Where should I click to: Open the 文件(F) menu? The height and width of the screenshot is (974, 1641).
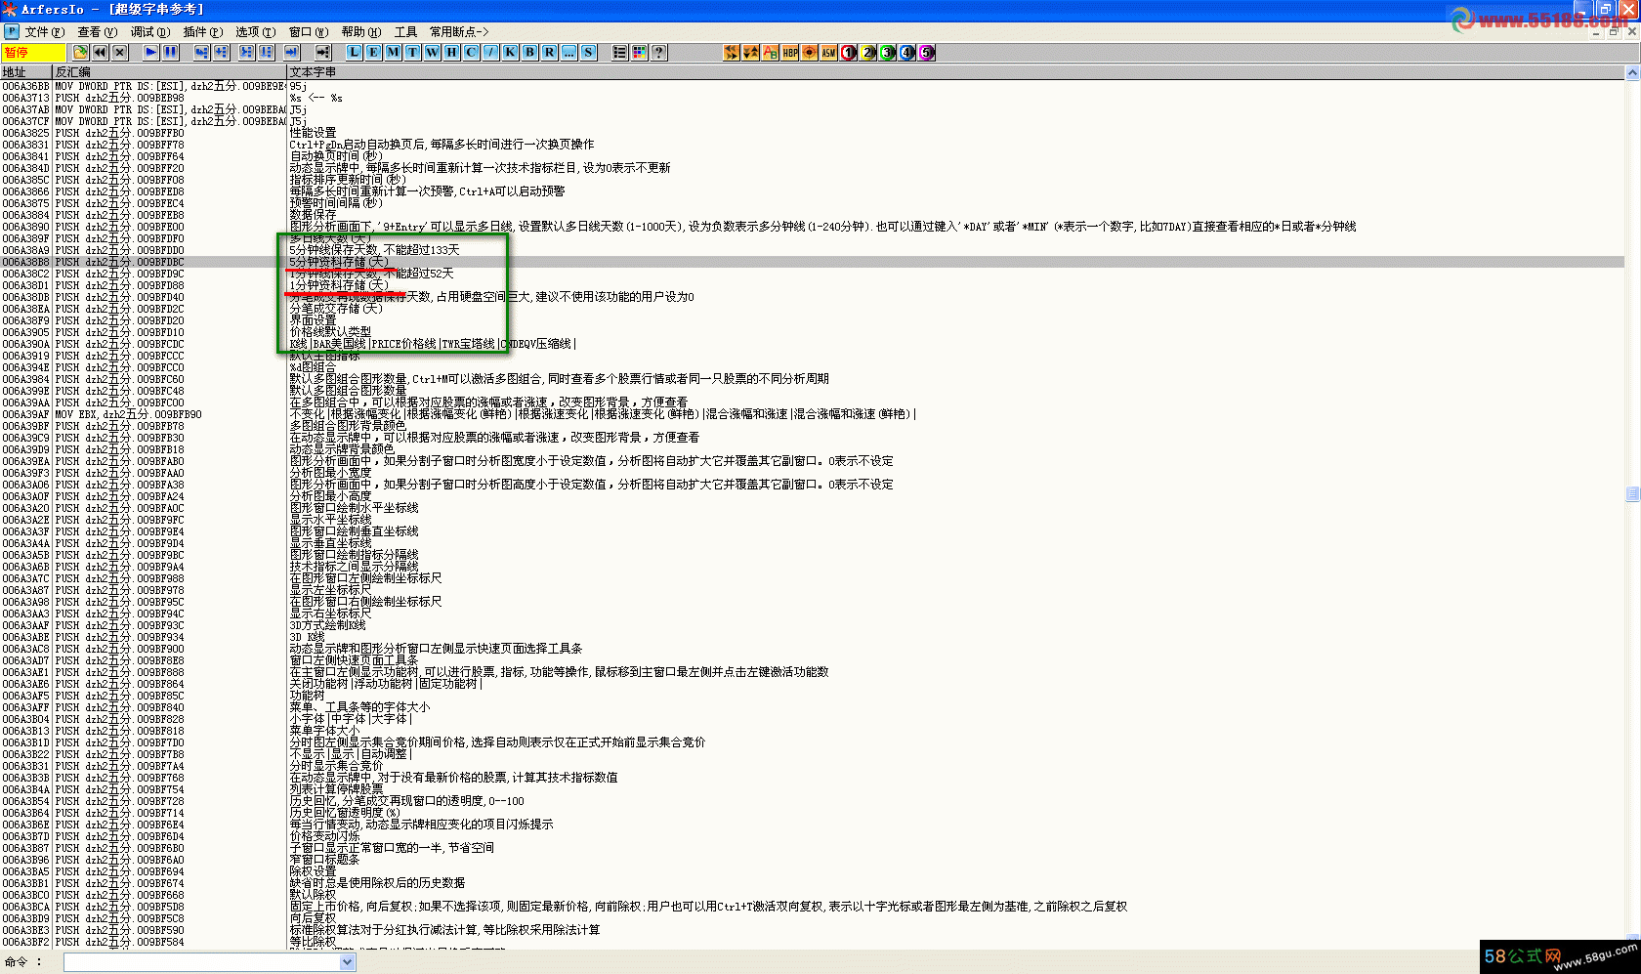(x=44, y=32)
